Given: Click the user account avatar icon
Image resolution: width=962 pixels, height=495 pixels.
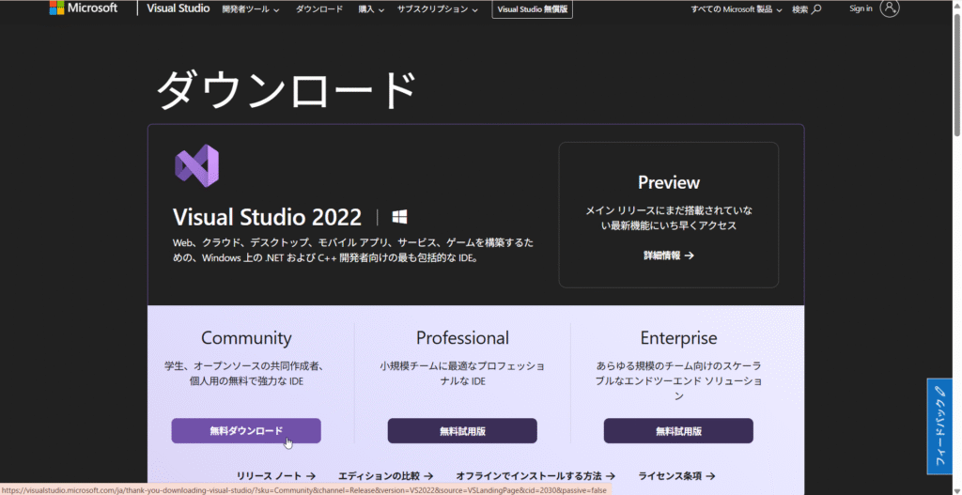Looking at the screenshot, I should [890, 8].
